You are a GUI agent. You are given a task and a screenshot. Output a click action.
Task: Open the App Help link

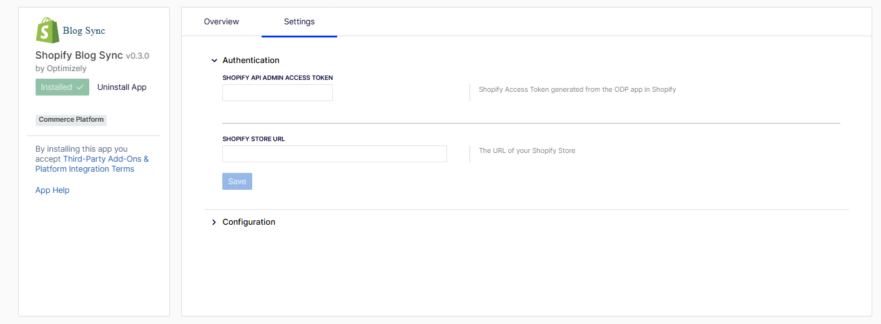click(x=52, y=190)
